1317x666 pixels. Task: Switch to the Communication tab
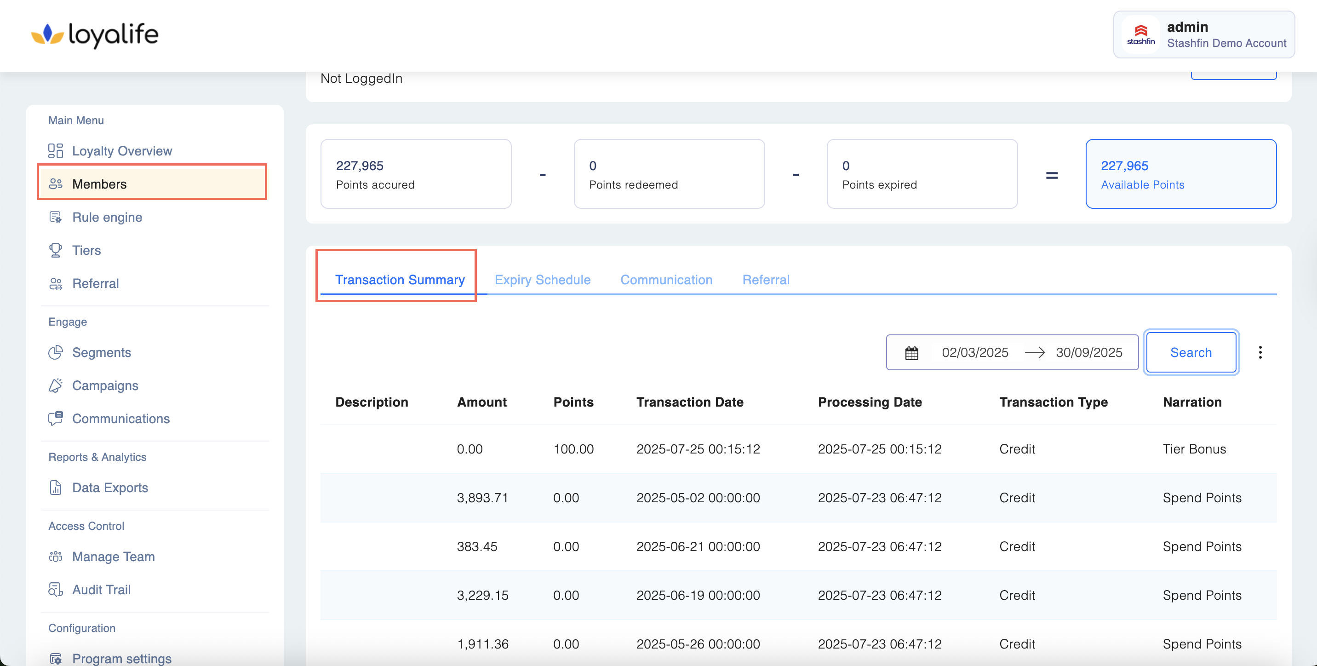[x=666, y=280]
